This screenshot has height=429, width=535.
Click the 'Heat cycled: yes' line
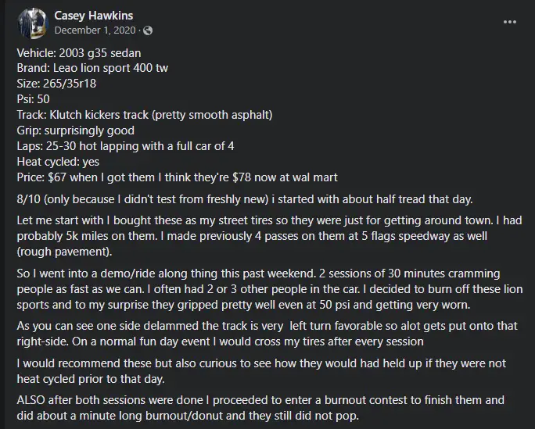(x=58, y=162)
